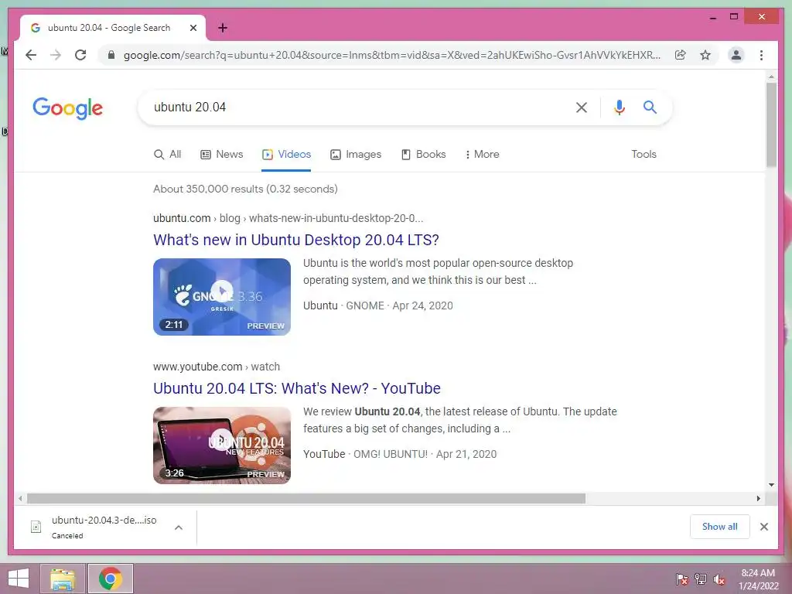Open the Windows Start menu

[19, 579]
